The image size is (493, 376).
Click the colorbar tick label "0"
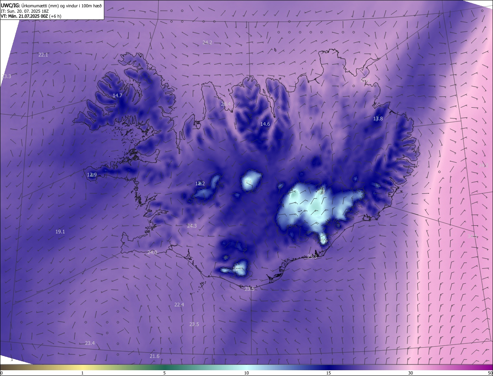pyautogui.click(x=2, y=373)
